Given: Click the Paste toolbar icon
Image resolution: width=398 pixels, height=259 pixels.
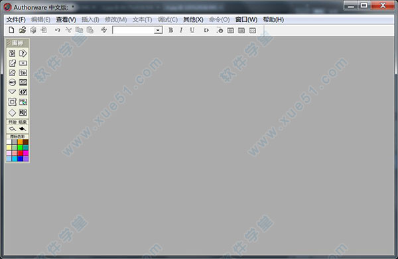Looking at the screenshot, I should point(90,30).
